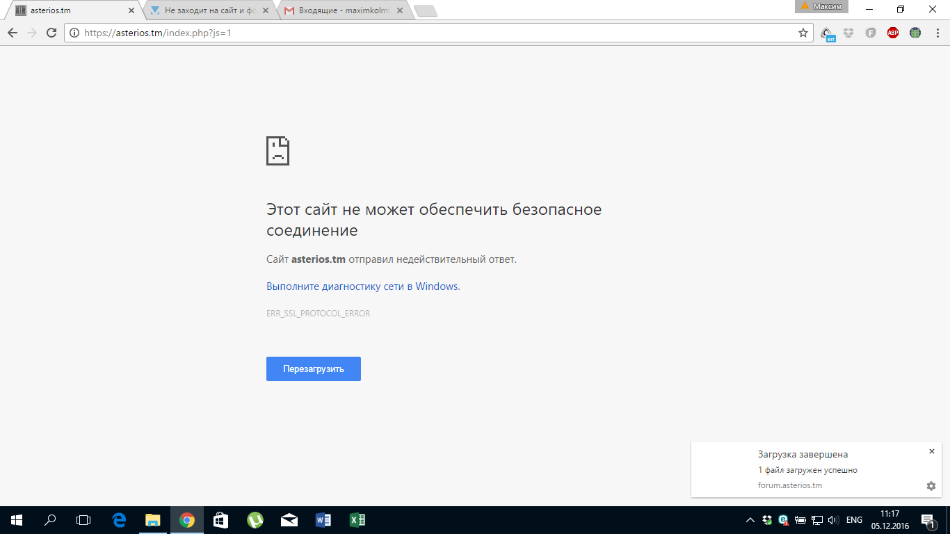Click the ESET antivirus tray icon
Screen dimensions: 950x534
(x=784, y=520)
